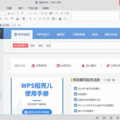Switch to the 稻壳模板 tab

point(22,34)
